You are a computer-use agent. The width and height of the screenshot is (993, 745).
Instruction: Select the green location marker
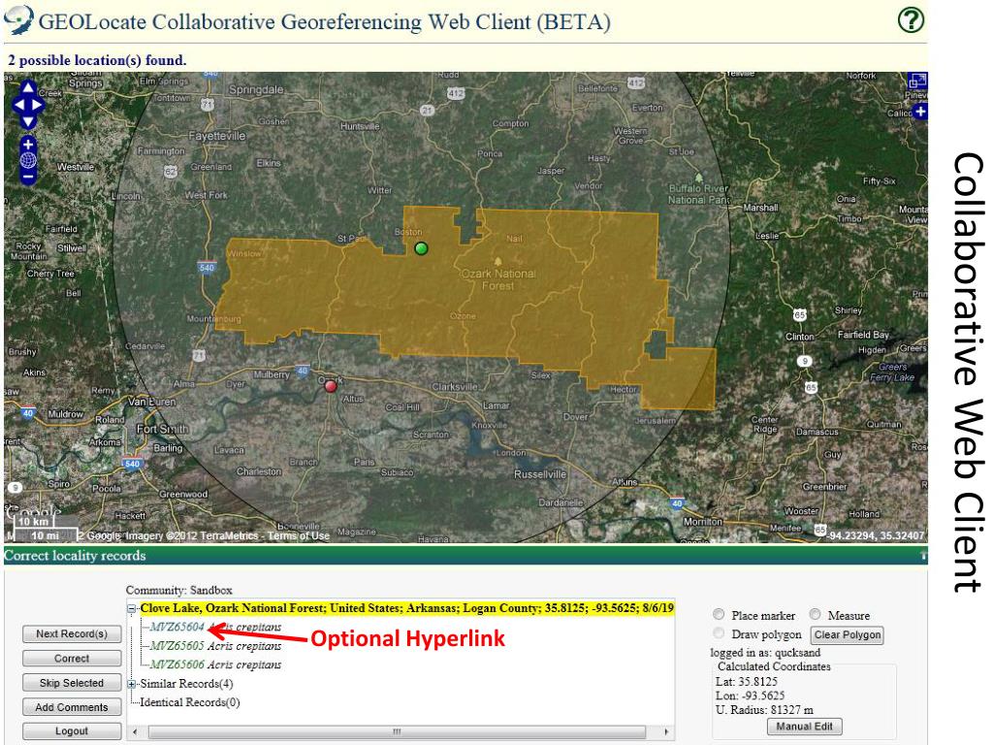coord(421,248)
